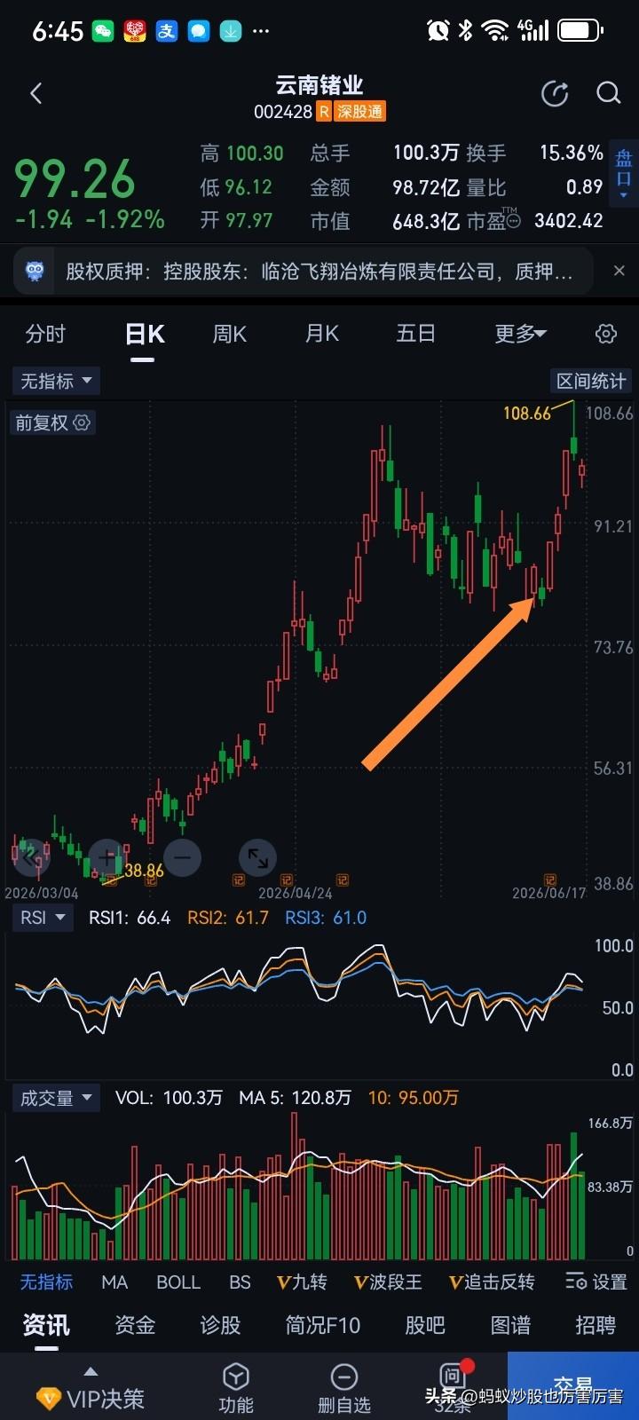Select V九转 VIP indicator
639x1420 pixels.
tap(303, 1282)
